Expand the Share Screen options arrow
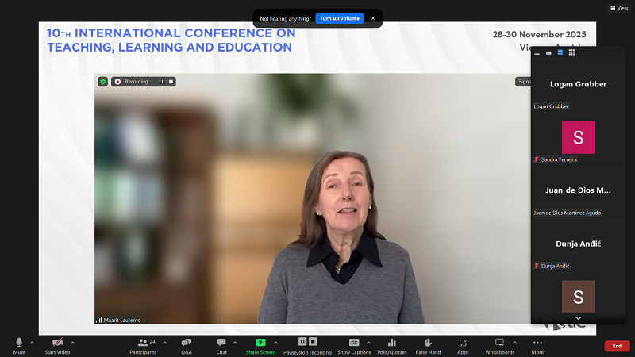 point(275,343)
